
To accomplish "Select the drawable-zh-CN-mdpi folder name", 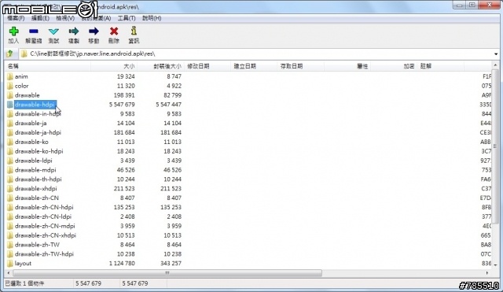I will (x=45, y=226).
